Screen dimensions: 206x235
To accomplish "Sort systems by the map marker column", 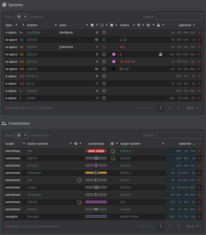I will (138, 25).
